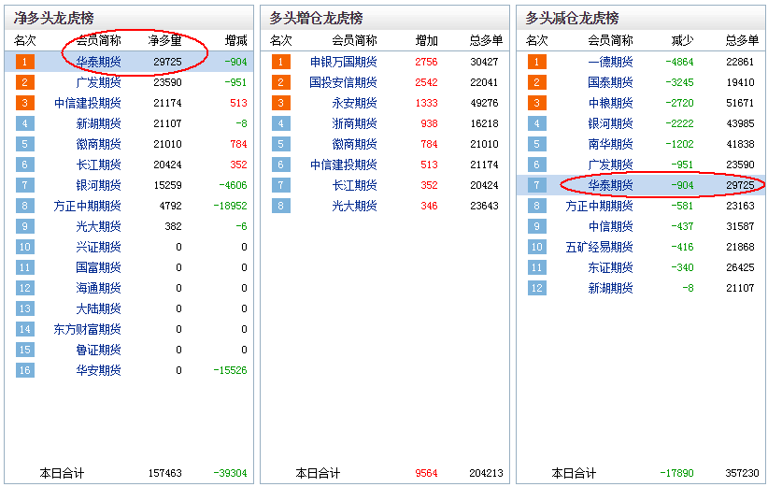Open the 华安期货 member link
This screenshot has width=768, height=487.
pyautogui.click(x=98, y=370)
